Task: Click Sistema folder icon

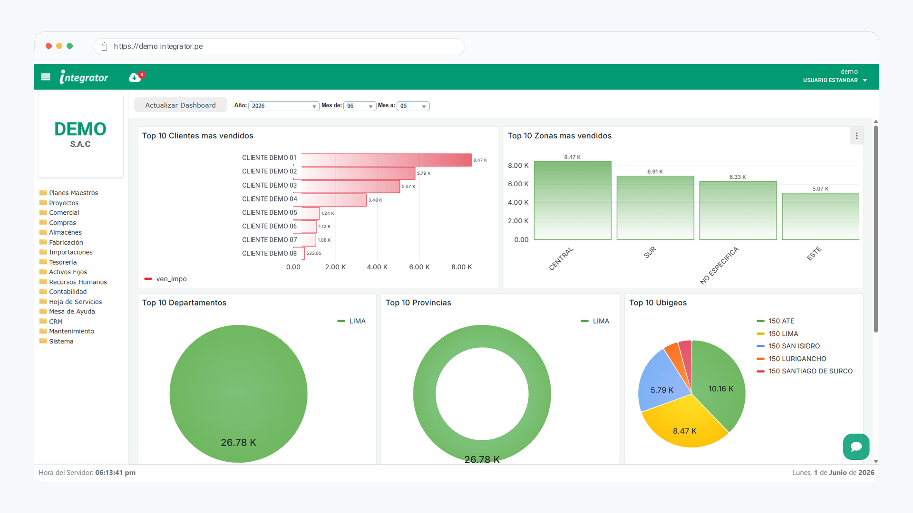Action: [43, 341]
